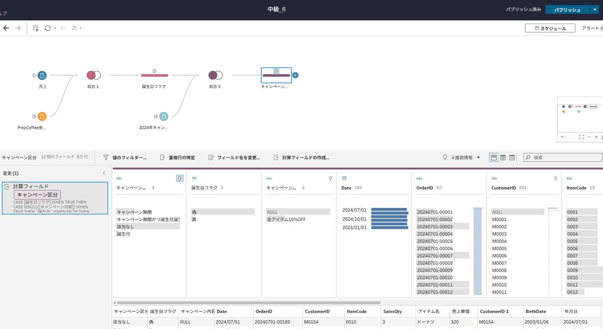This screenshot has width=603, height=329.
Task: Click the redo forward arrow
Action: click(x=18, y=28)
